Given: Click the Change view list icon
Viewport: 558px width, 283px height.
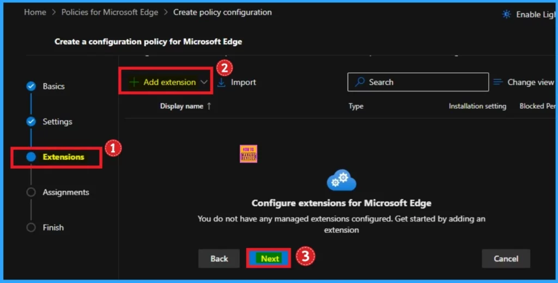Looking at the screenshot, I should [498, 82].
